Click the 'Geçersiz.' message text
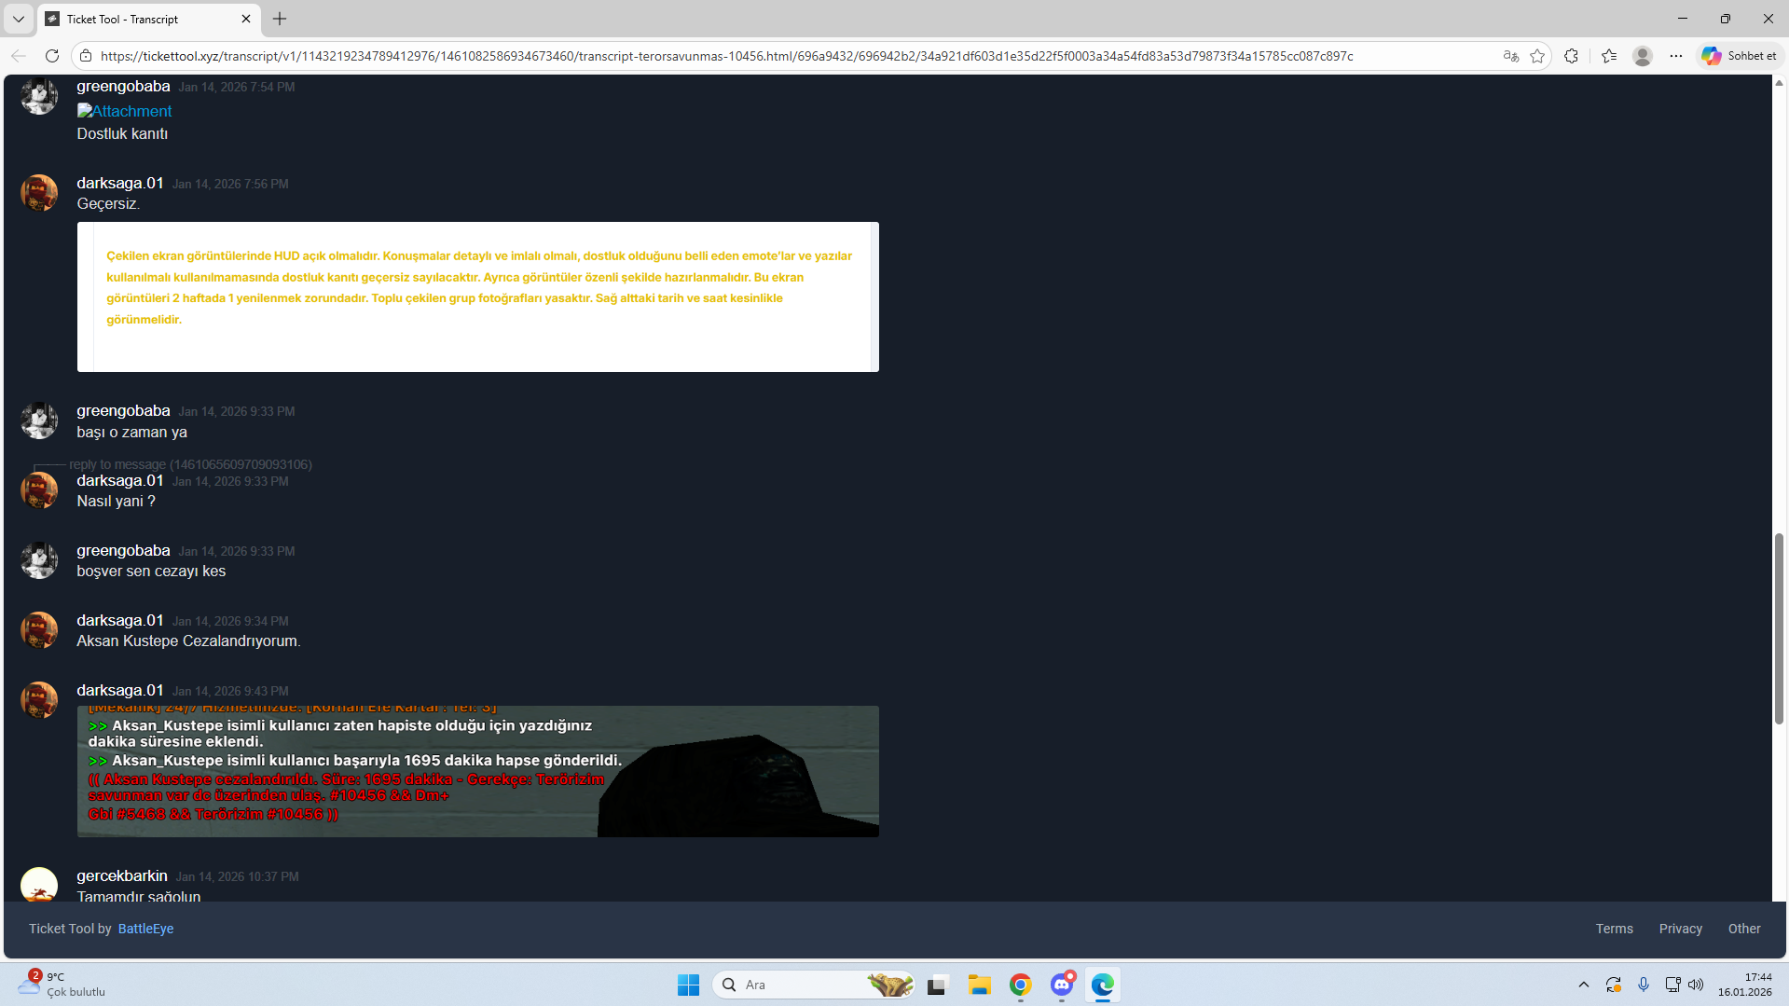This screenshot has width=1789, height=1006. (108, 204)
